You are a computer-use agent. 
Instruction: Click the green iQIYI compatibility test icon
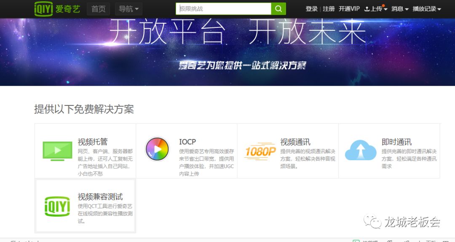(57, 206)
